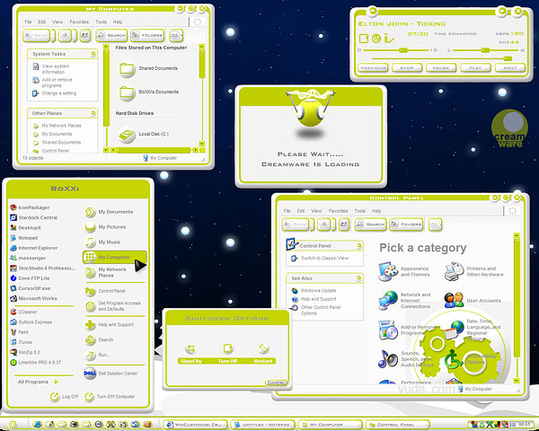Viewport: 539px width, 431px height.
Task: Collapse the System Tasks panel
Action: 93,54
